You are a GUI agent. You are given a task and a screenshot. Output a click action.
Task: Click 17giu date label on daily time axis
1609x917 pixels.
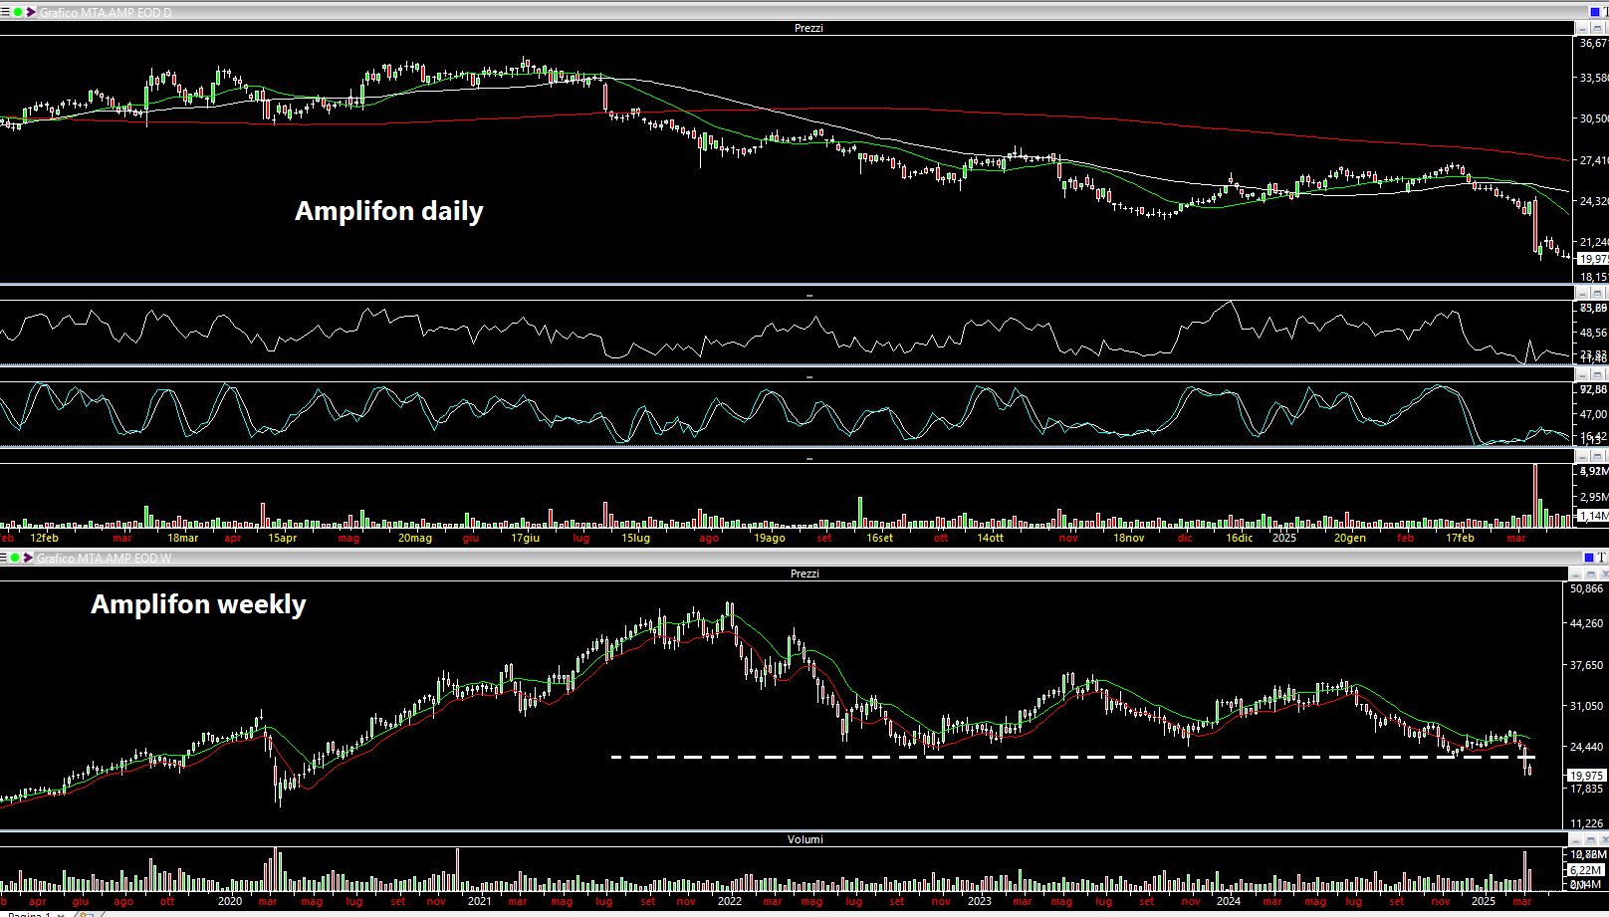[525, 538]
